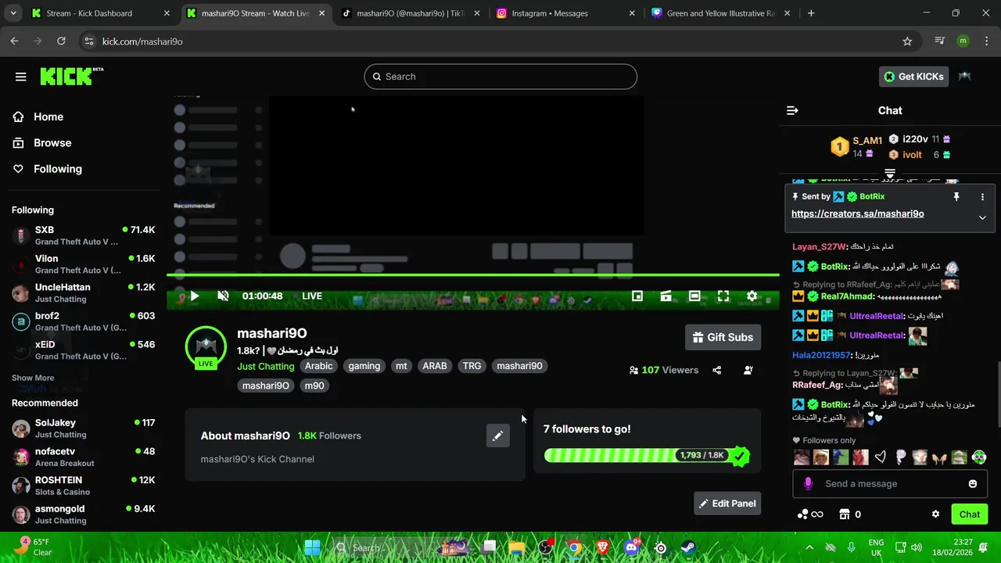Open recommended ROSHTEIN channel

point(83,486)
